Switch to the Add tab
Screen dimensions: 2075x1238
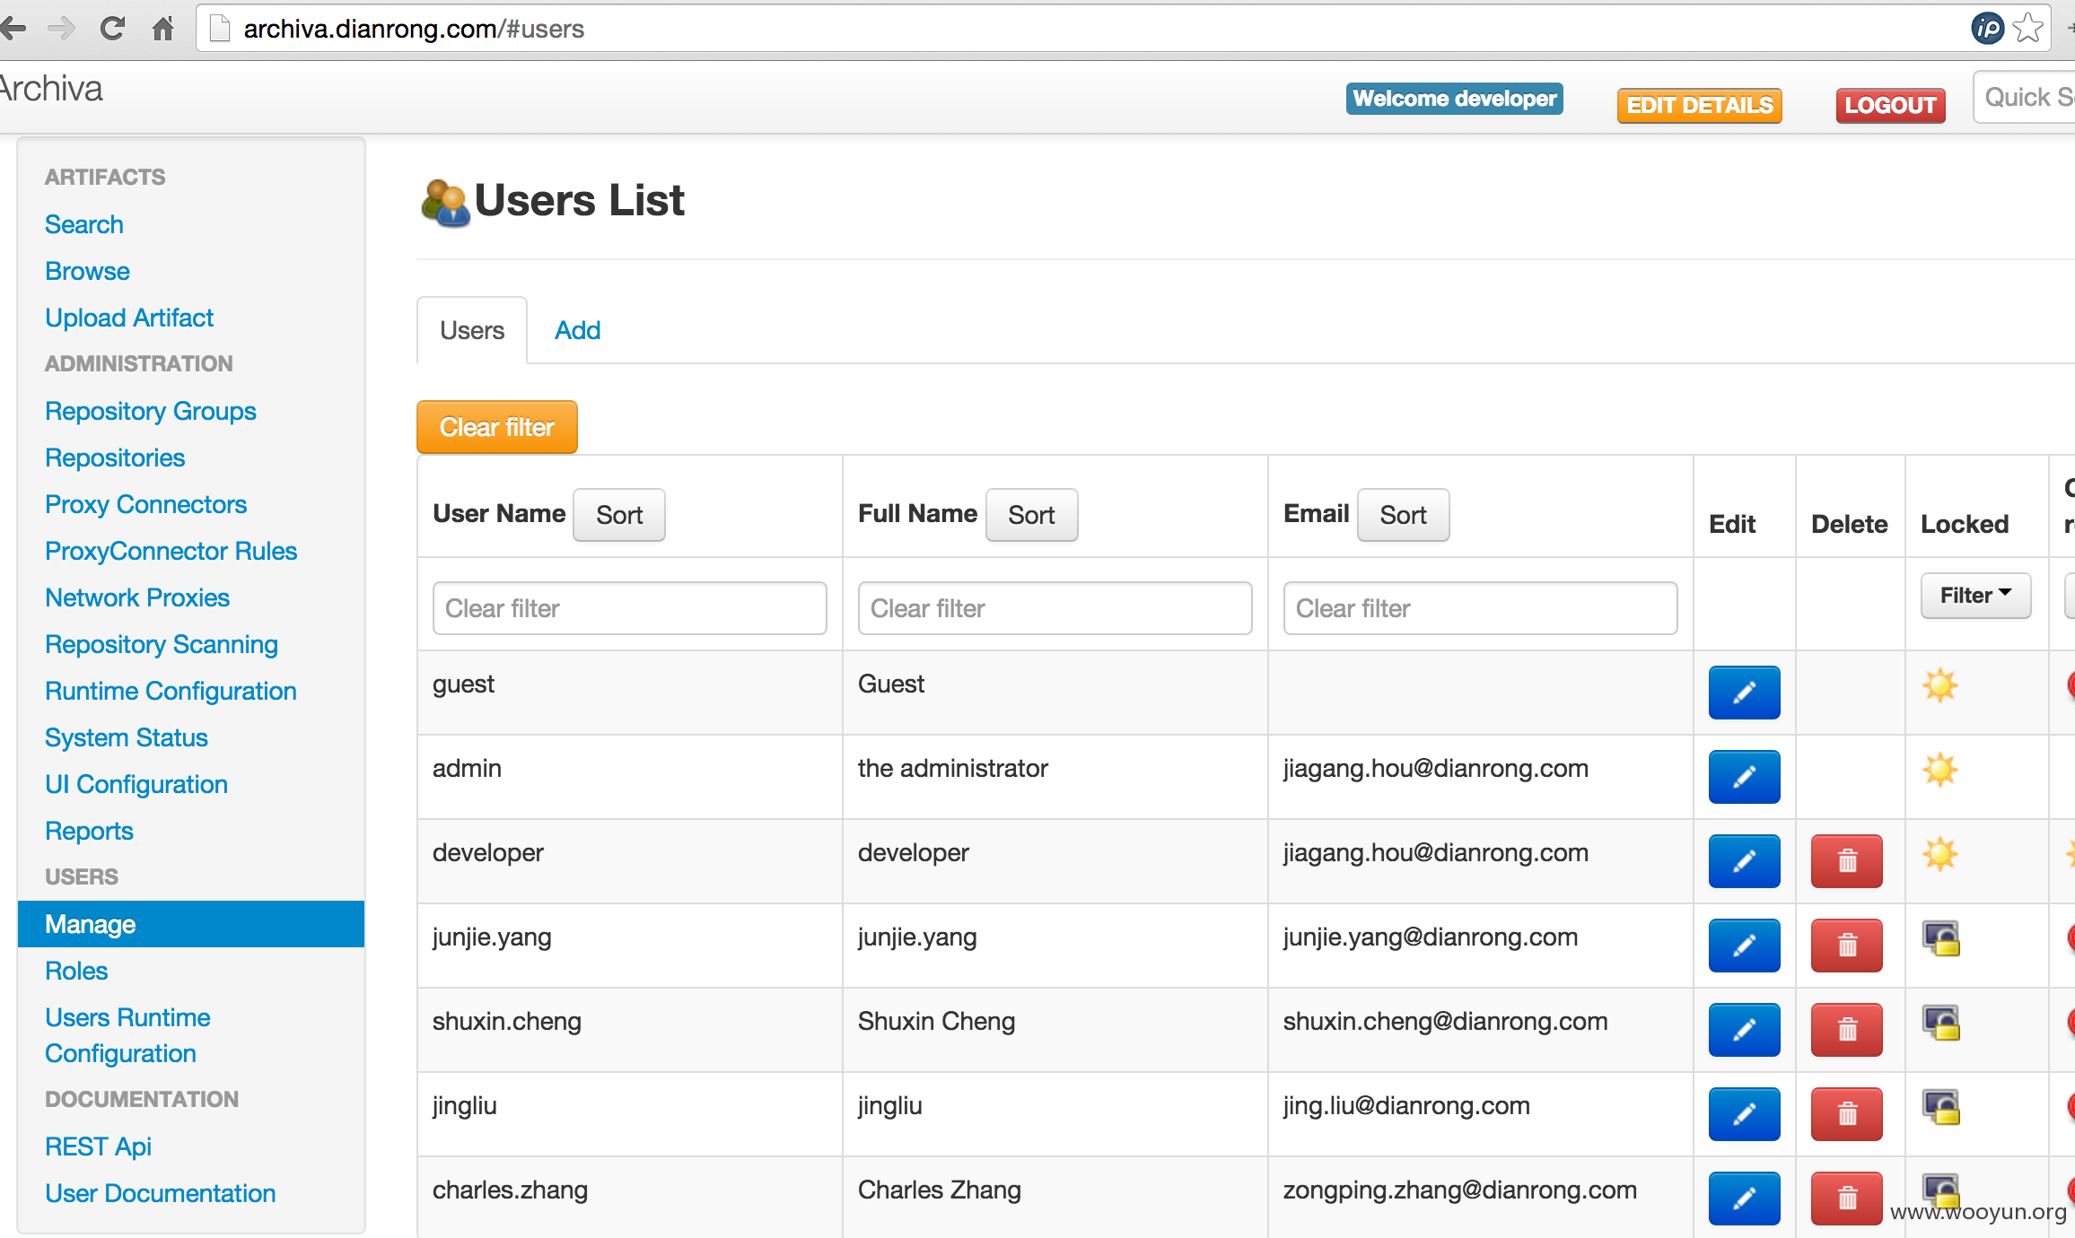click(x=577, y=330)
